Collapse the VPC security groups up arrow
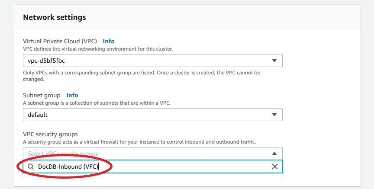The width and height of the screenshot is (374, 189). (x=274, y=154)
